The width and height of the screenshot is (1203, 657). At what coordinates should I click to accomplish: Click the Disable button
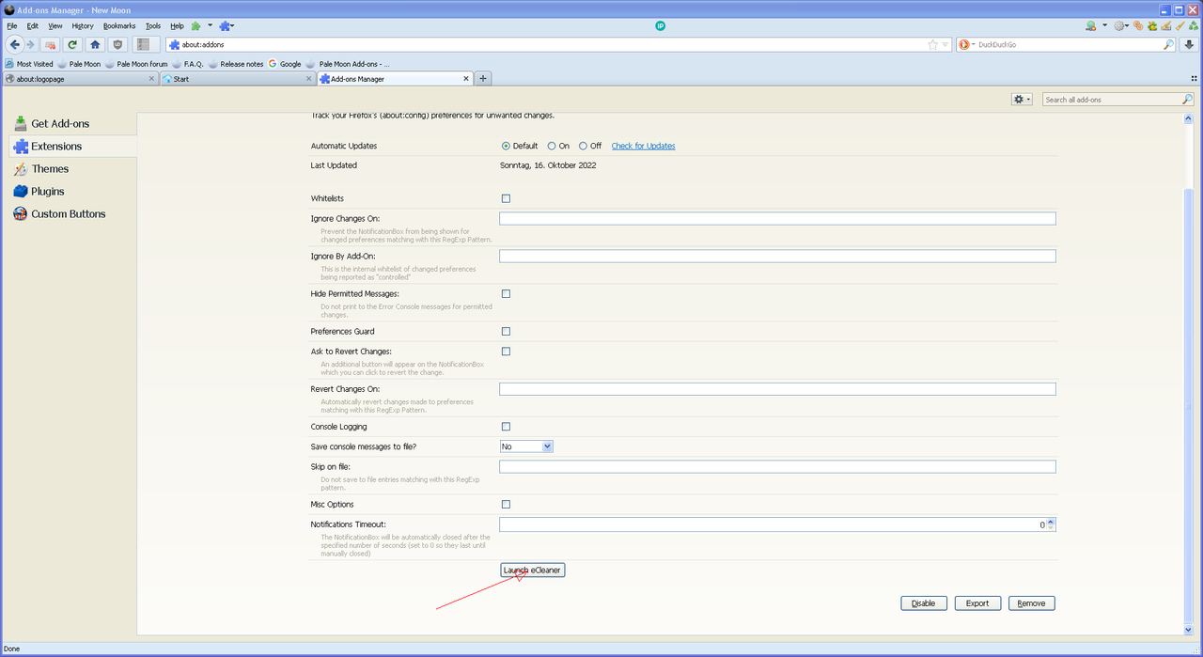[x=923, y=603]
